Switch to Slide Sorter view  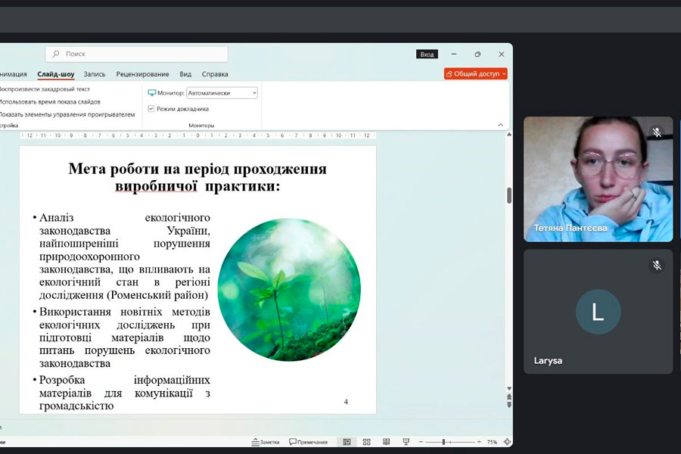366,442
